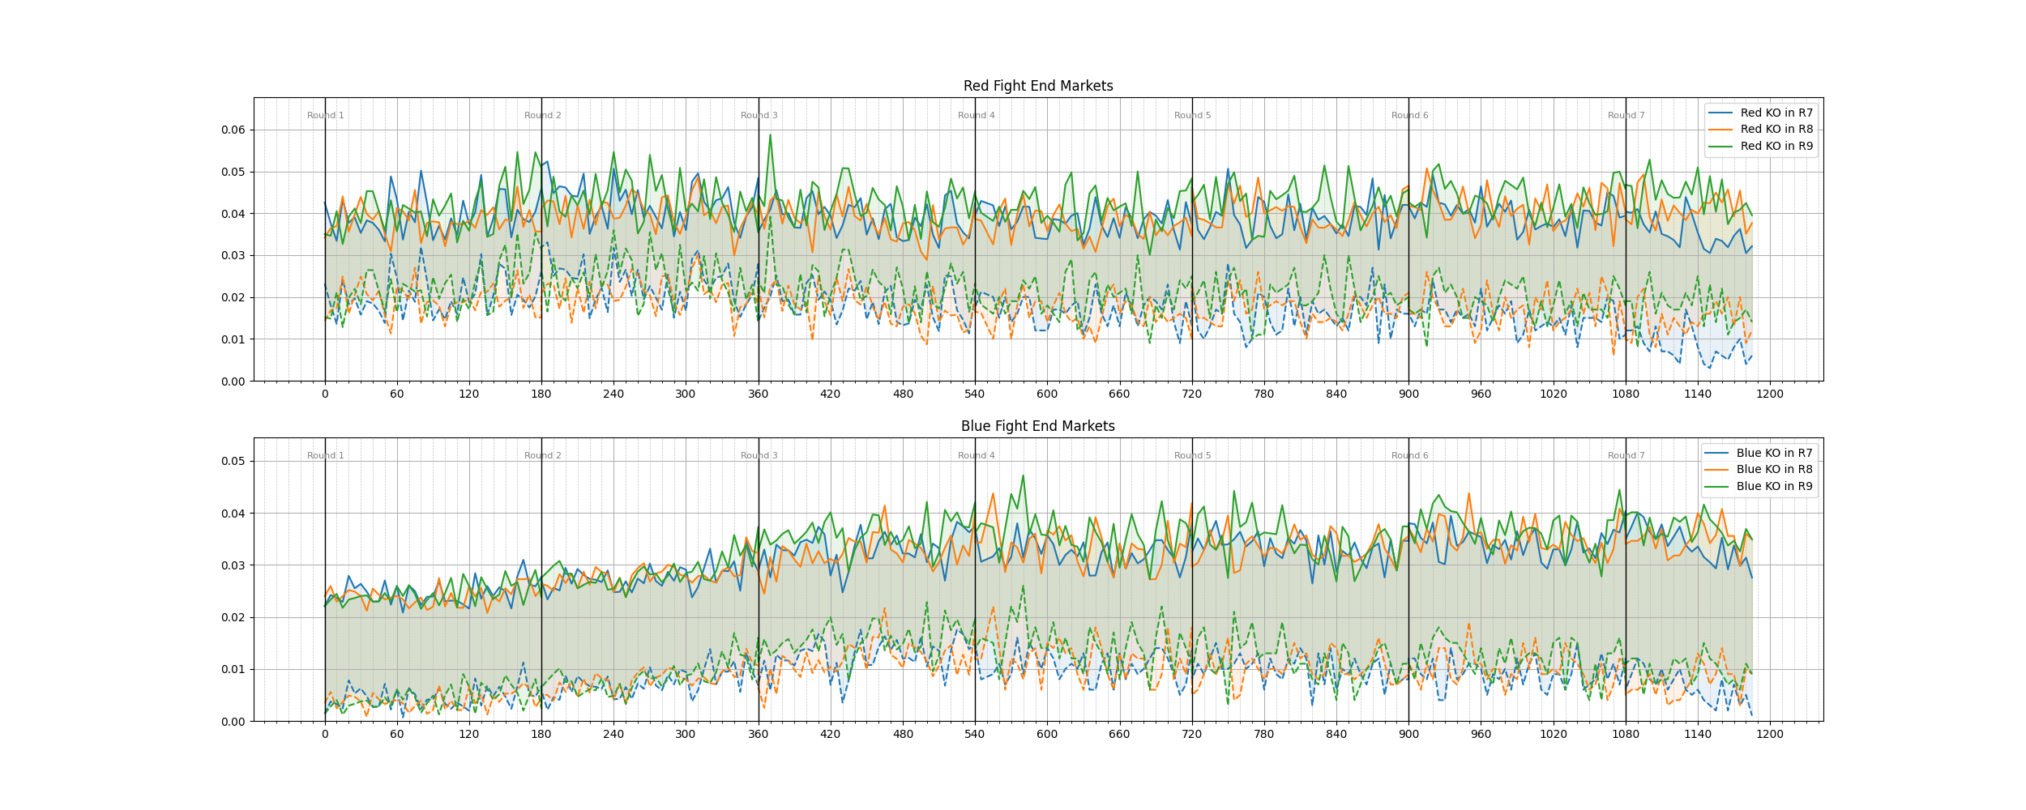Click the "Round 4" marker in the Red chart
The height and width of the screenshot is (810, 2026).
click(x=976, y=116)
